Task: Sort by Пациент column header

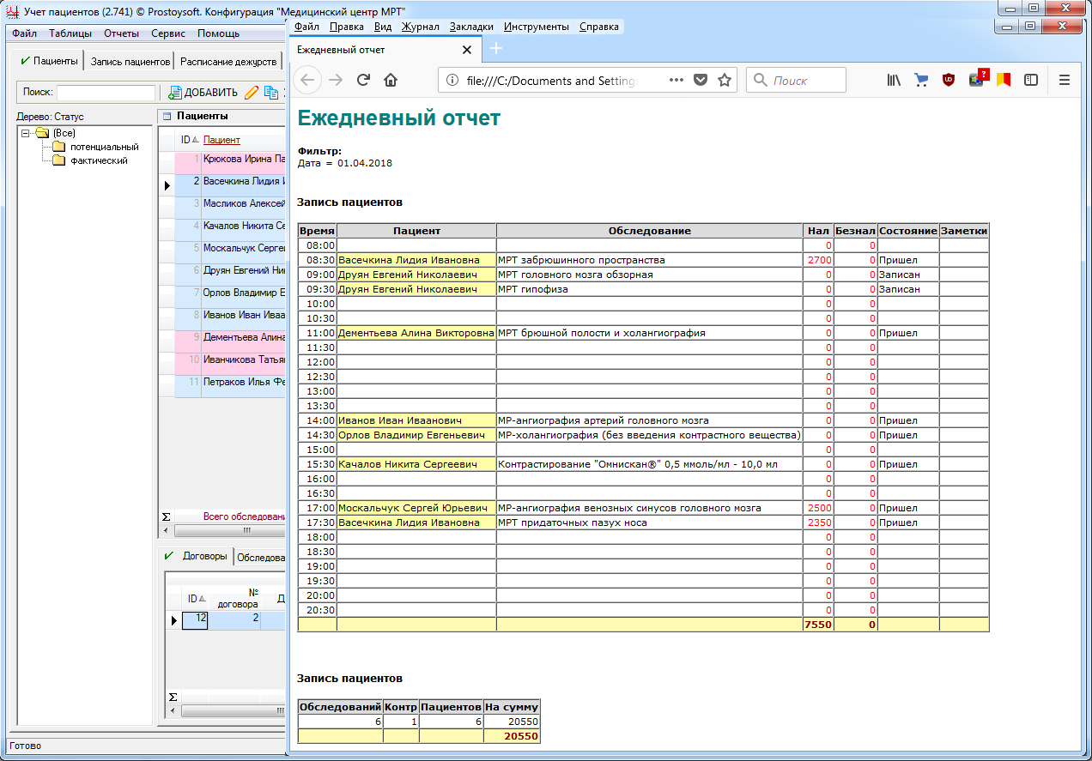Action: point(221,140)
